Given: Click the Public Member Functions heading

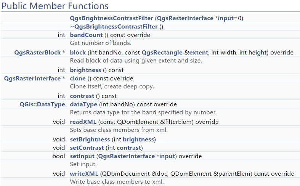Looking at the screenshot, I should (x=55, y=6).
